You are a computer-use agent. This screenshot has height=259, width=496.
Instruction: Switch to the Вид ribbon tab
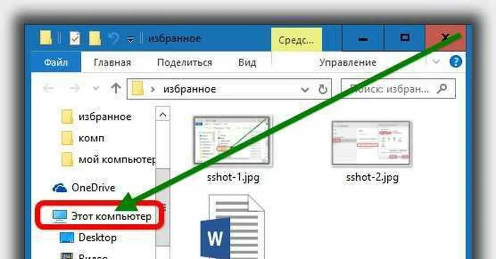247,63
